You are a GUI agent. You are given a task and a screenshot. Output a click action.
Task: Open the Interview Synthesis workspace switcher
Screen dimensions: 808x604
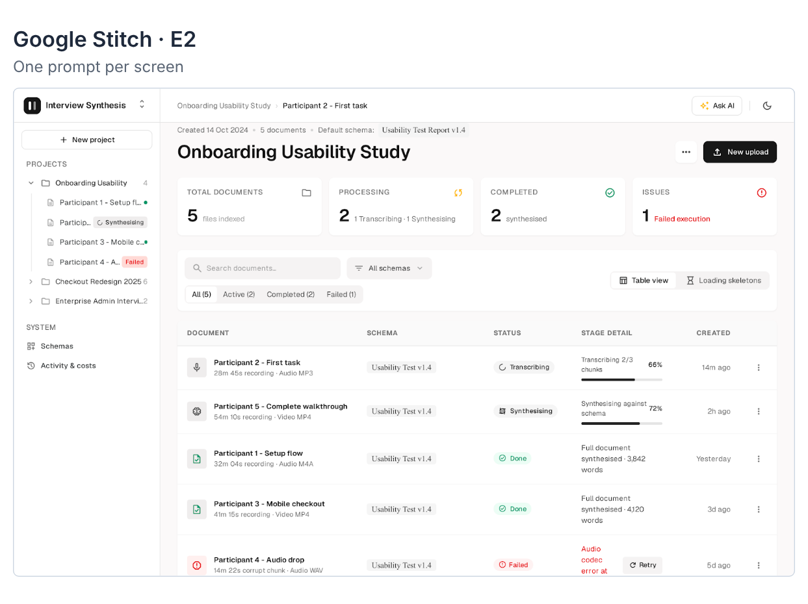142,105
